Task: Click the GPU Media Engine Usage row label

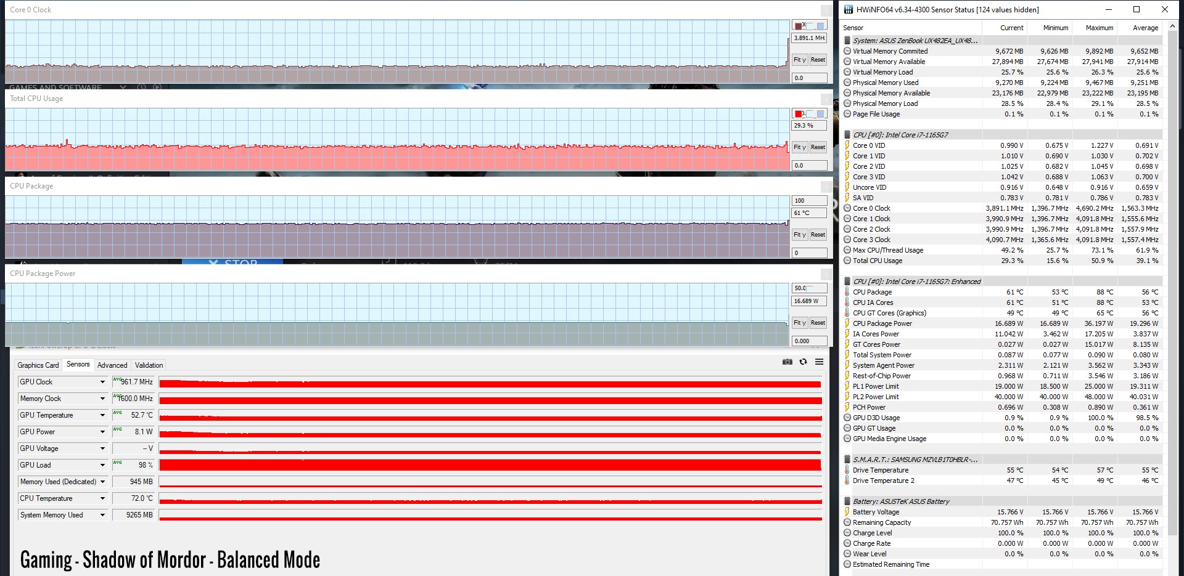Action: [x=889, y=439]
